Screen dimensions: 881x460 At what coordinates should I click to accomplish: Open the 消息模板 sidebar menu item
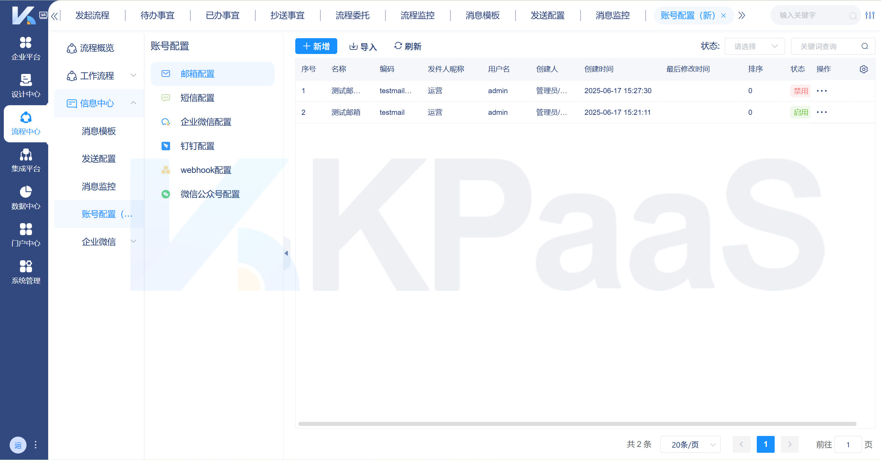coord(99,131)
